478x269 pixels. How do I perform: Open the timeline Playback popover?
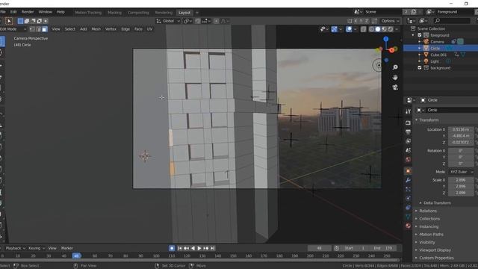(x=15, y=249)
